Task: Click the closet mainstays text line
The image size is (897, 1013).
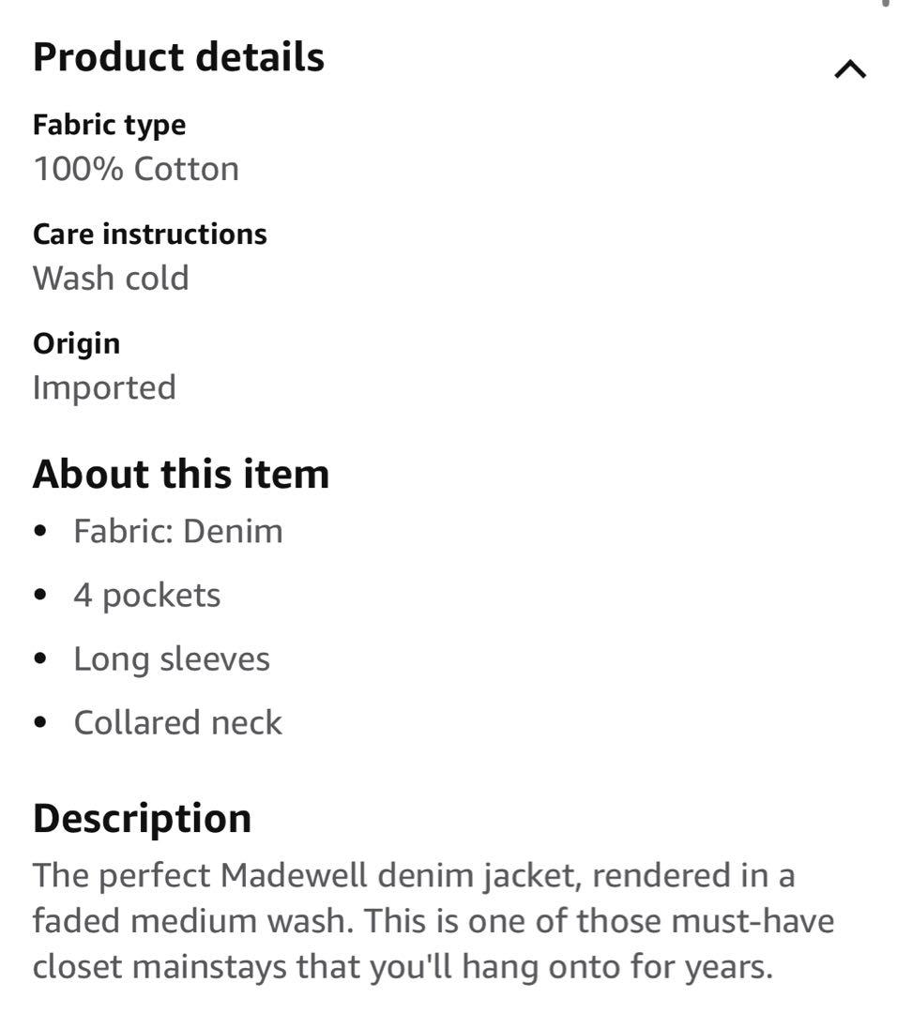Action: click(403, 968)
